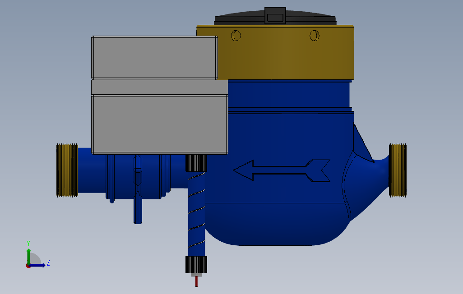
Task: Select the triangular rib on the body's right side
Action: point(362,145)
